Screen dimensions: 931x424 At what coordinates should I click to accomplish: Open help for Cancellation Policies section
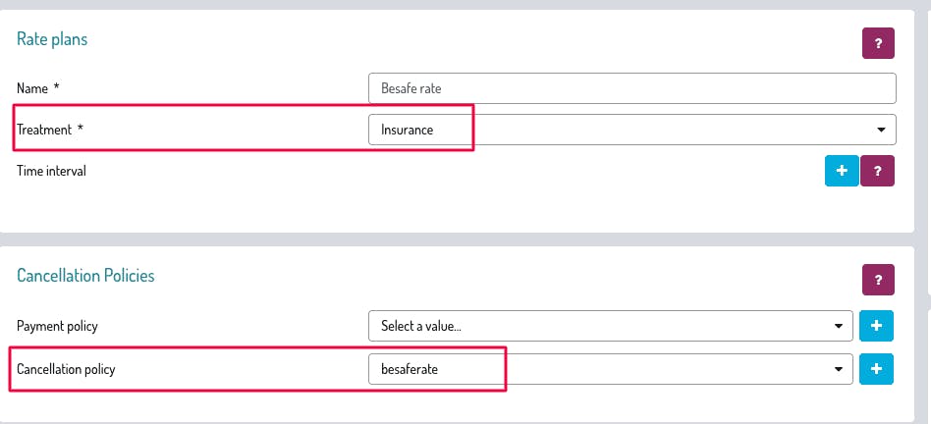pos(878,280)
